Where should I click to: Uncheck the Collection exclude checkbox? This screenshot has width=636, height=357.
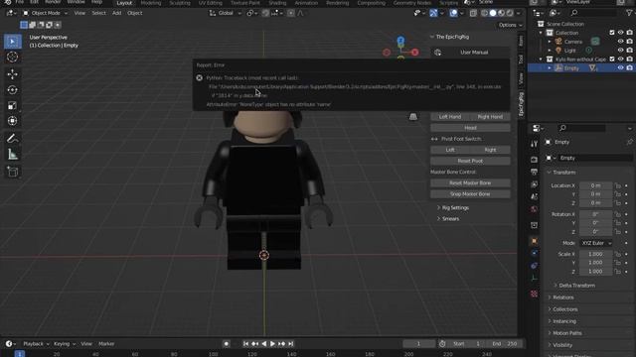(x=612, y=33)
